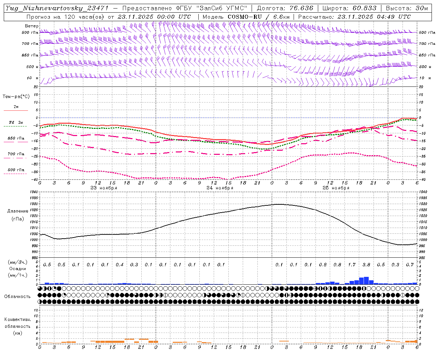Screen dimensions: 437x350
Task: Click the Облачность panel label
Action: (17, 297)
